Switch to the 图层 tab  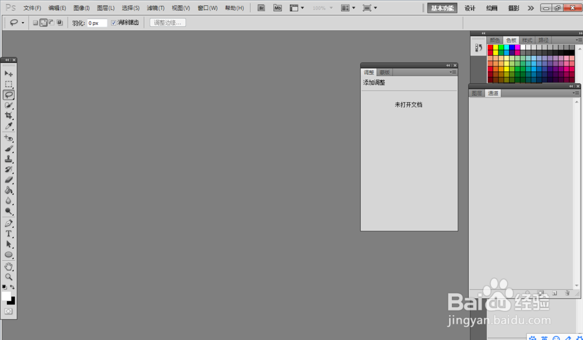[x=477, y=93]
